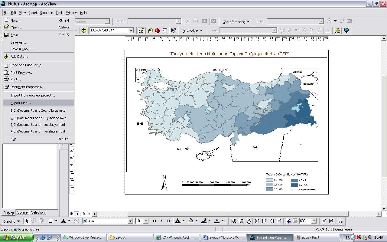Switch to the Selection tab in table of contents
The image size is (387, 242).
click(38, 212)
